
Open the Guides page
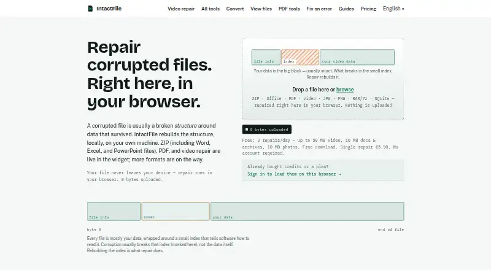(346, 9)
